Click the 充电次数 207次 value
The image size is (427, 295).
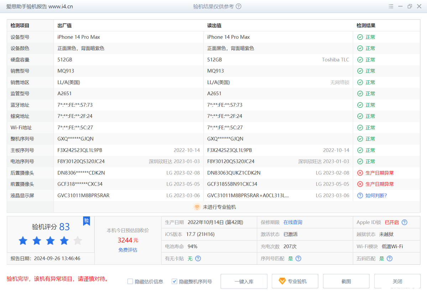[x=290, y=247]
